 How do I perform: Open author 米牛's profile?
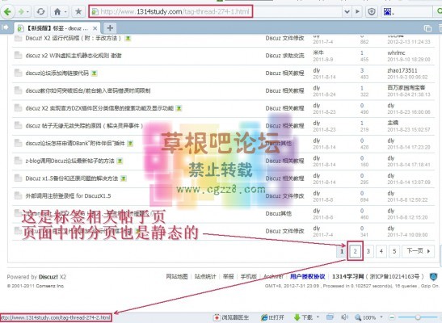[x=318, y=52]
